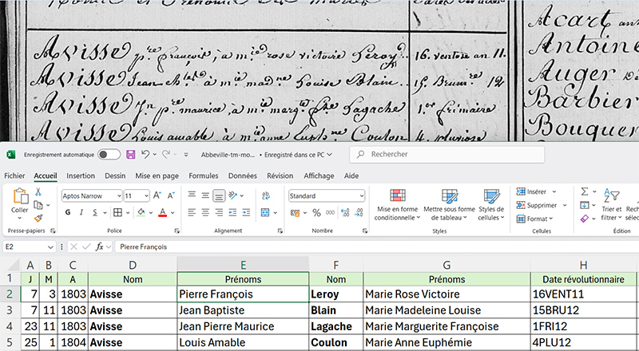Click the decrease decimal icon
This screenshot has width=639, height=351.
(x=359, y=212)
